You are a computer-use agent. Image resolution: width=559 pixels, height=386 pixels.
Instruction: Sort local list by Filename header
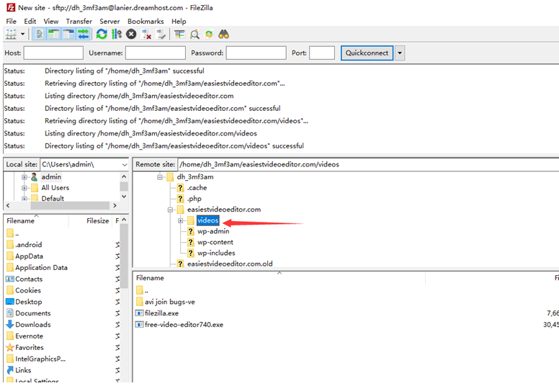pos(20,221)
